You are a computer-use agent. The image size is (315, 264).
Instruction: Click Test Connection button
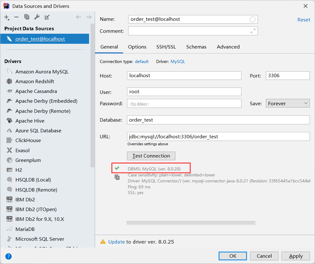point(151,156)
